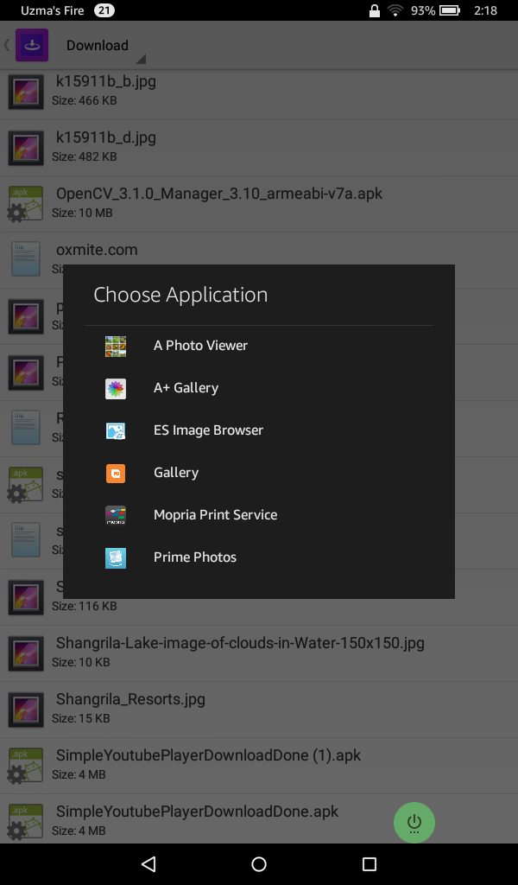This screenshot has height=885, width=518.
Task: Choose the A+ Gallery app icon
Action: [x=116, y=387]
